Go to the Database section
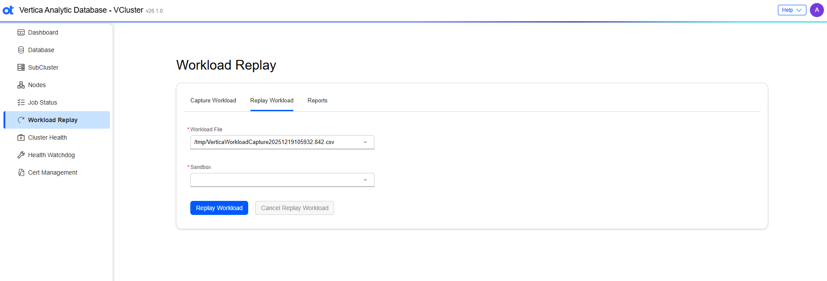This screenshot has height=281, width=827. click(57, 50)
